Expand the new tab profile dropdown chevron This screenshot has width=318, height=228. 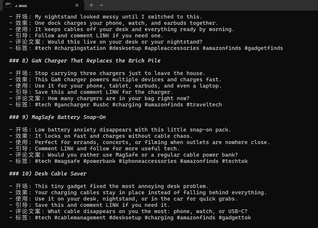(101, 5)
